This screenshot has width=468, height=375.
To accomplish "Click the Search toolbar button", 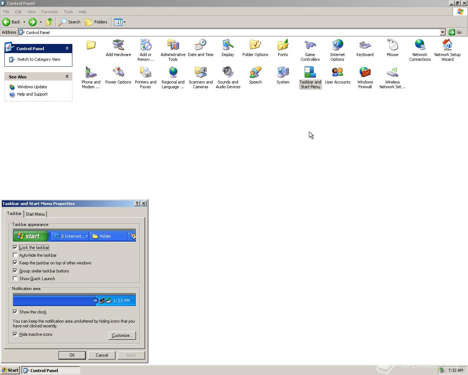I will click(69, 22).
